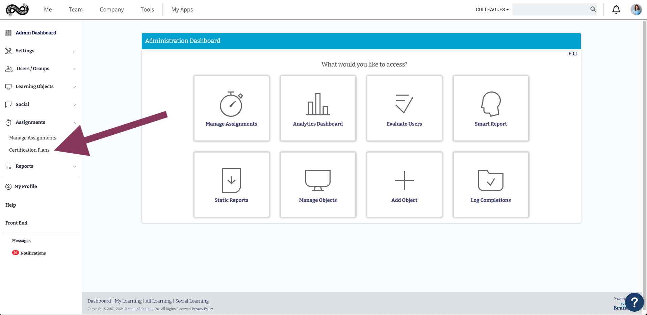This screenshot has width=647, height=315.
Task: Click the Manage Objects tile label
Action: (318, 200)
